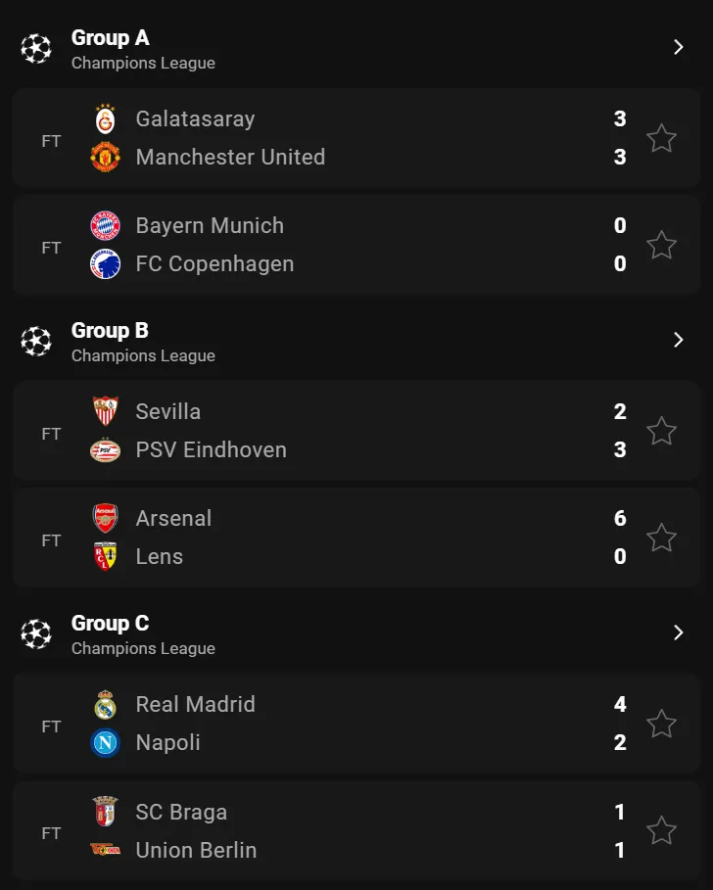This screenshot has height=890, width=713.
Task: Click the Galatasaray club crest
Action: (105, 118)
